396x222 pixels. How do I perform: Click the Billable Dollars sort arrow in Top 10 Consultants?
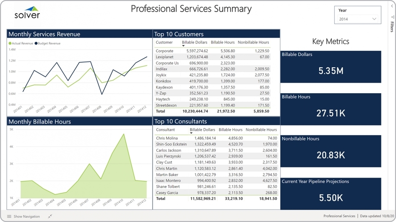[191, 133]
